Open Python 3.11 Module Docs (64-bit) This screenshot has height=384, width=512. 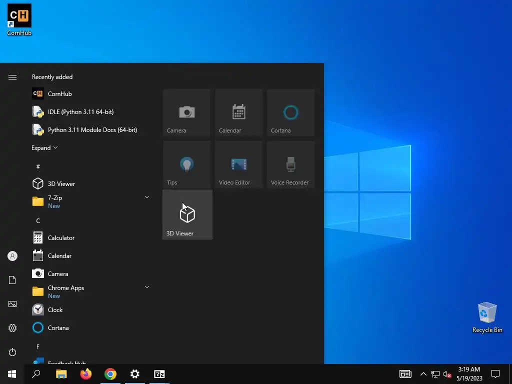pyautogui.click(x=91, y=129)
